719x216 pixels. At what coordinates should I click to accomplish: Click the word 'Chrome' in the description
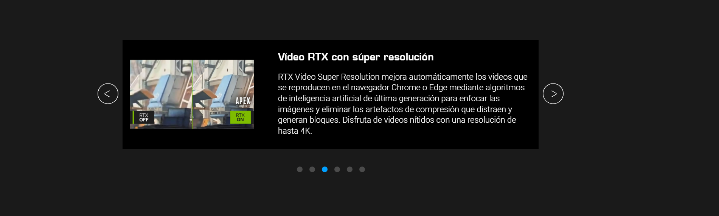(406, 88)
